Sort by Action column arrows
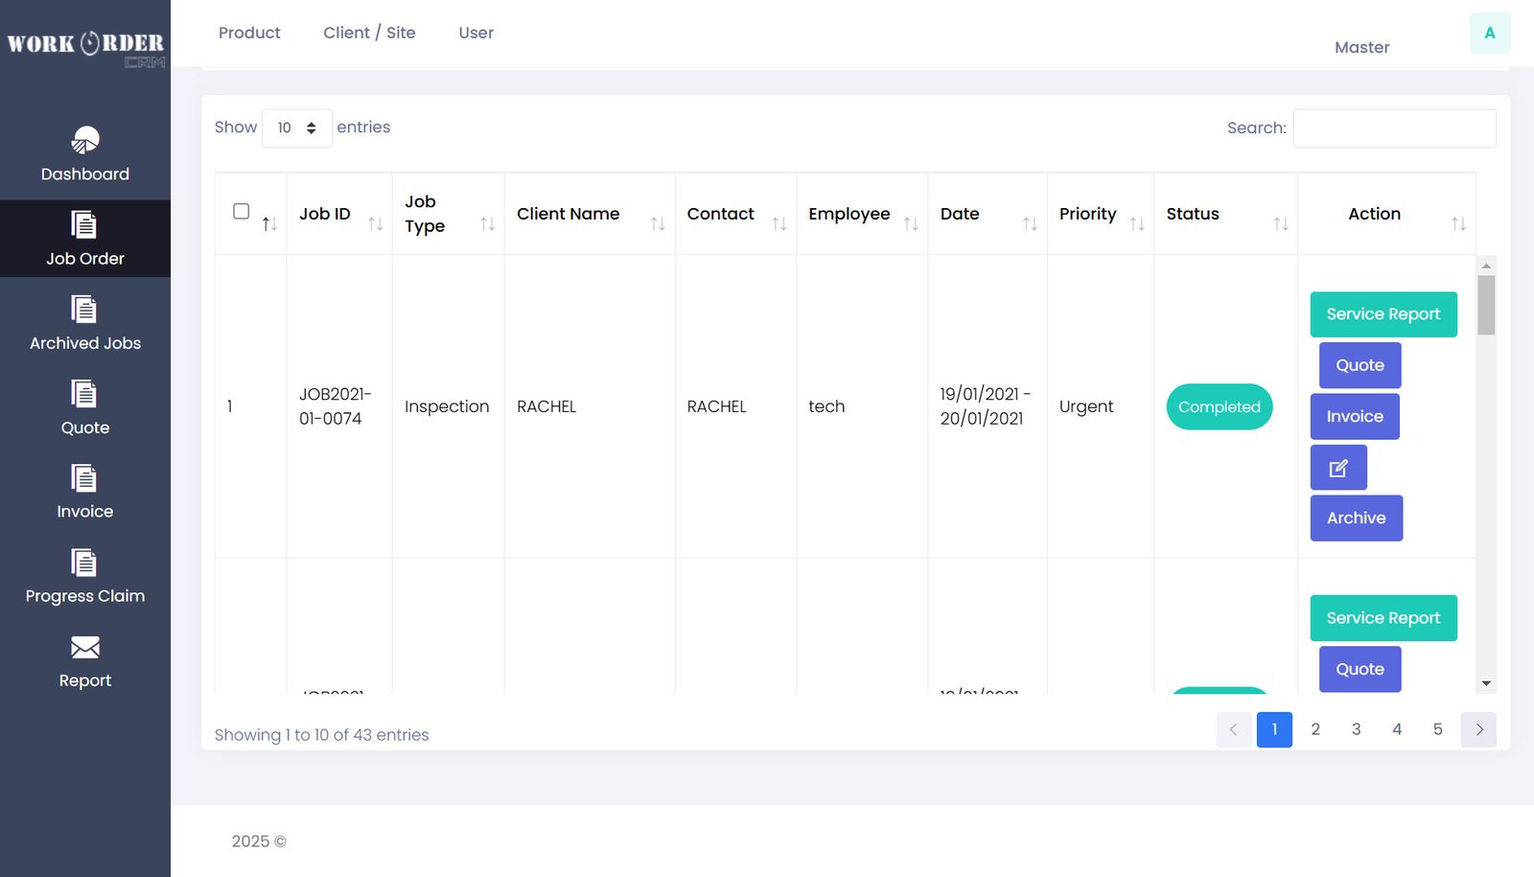Viewport: 1534px width, 877px height. click(1458, 223)
